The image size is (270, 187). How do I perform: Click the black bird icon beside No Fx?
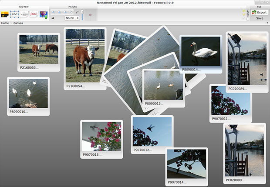53,18
